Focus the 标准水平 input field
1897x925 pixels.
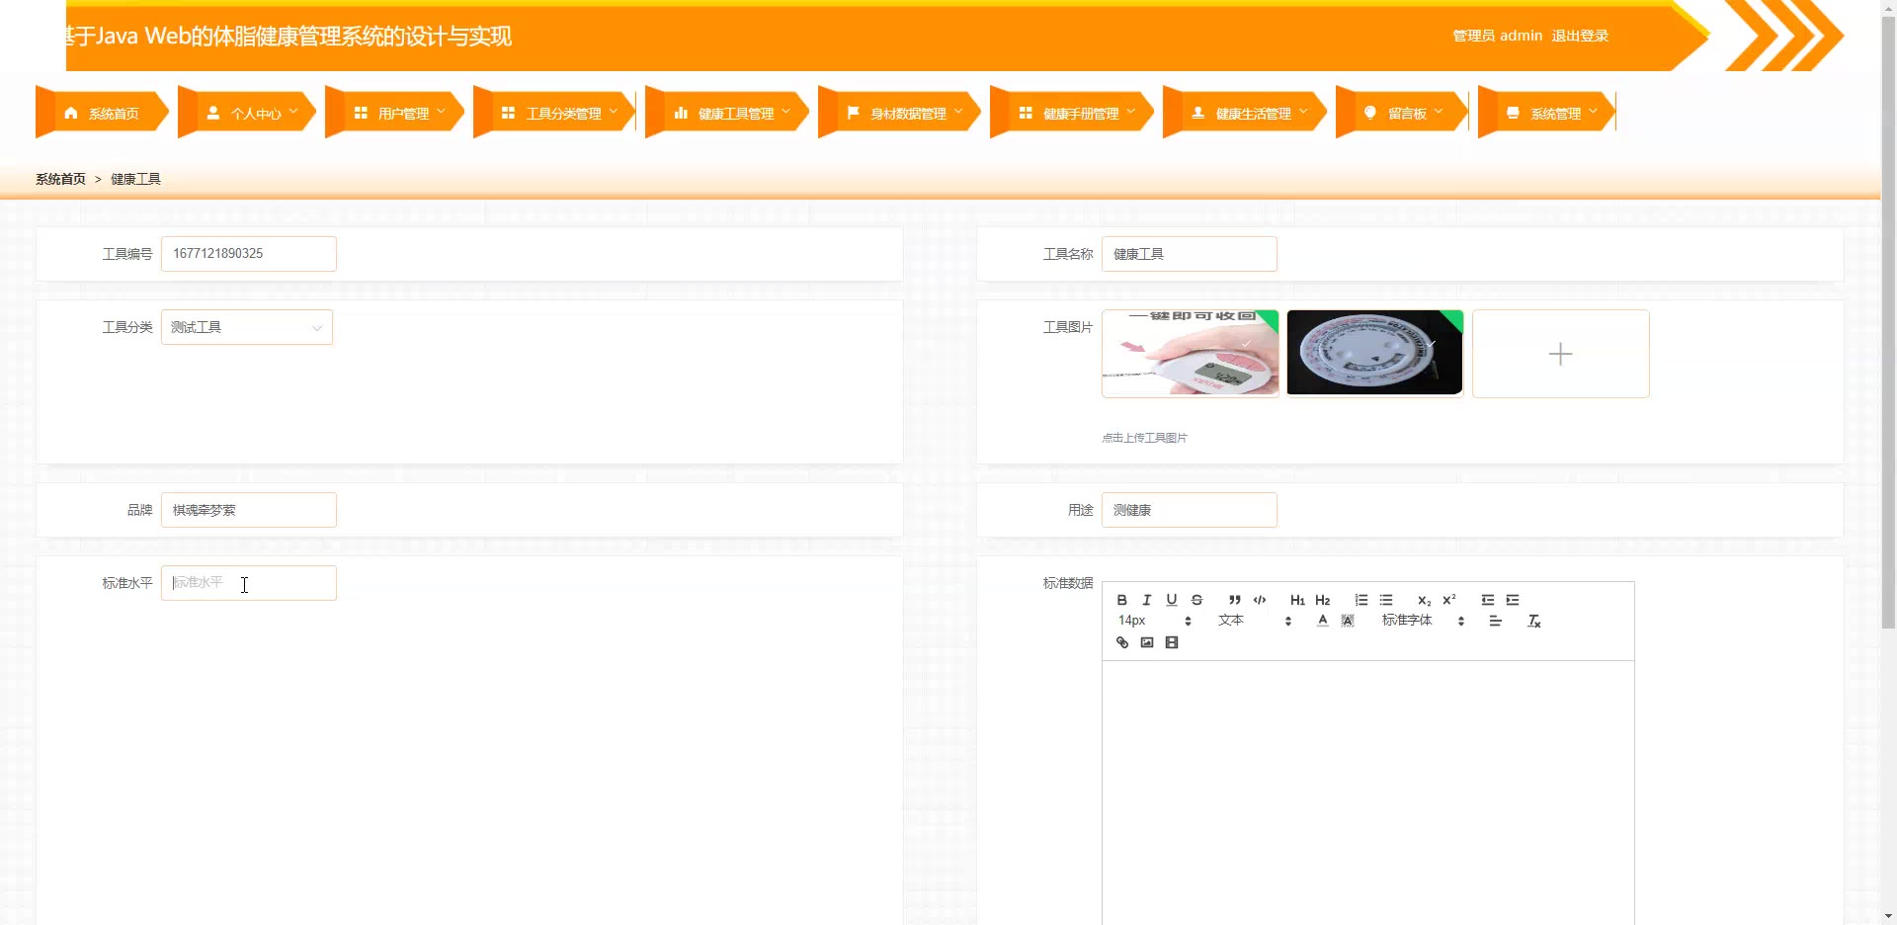click(x=249, y=583)
